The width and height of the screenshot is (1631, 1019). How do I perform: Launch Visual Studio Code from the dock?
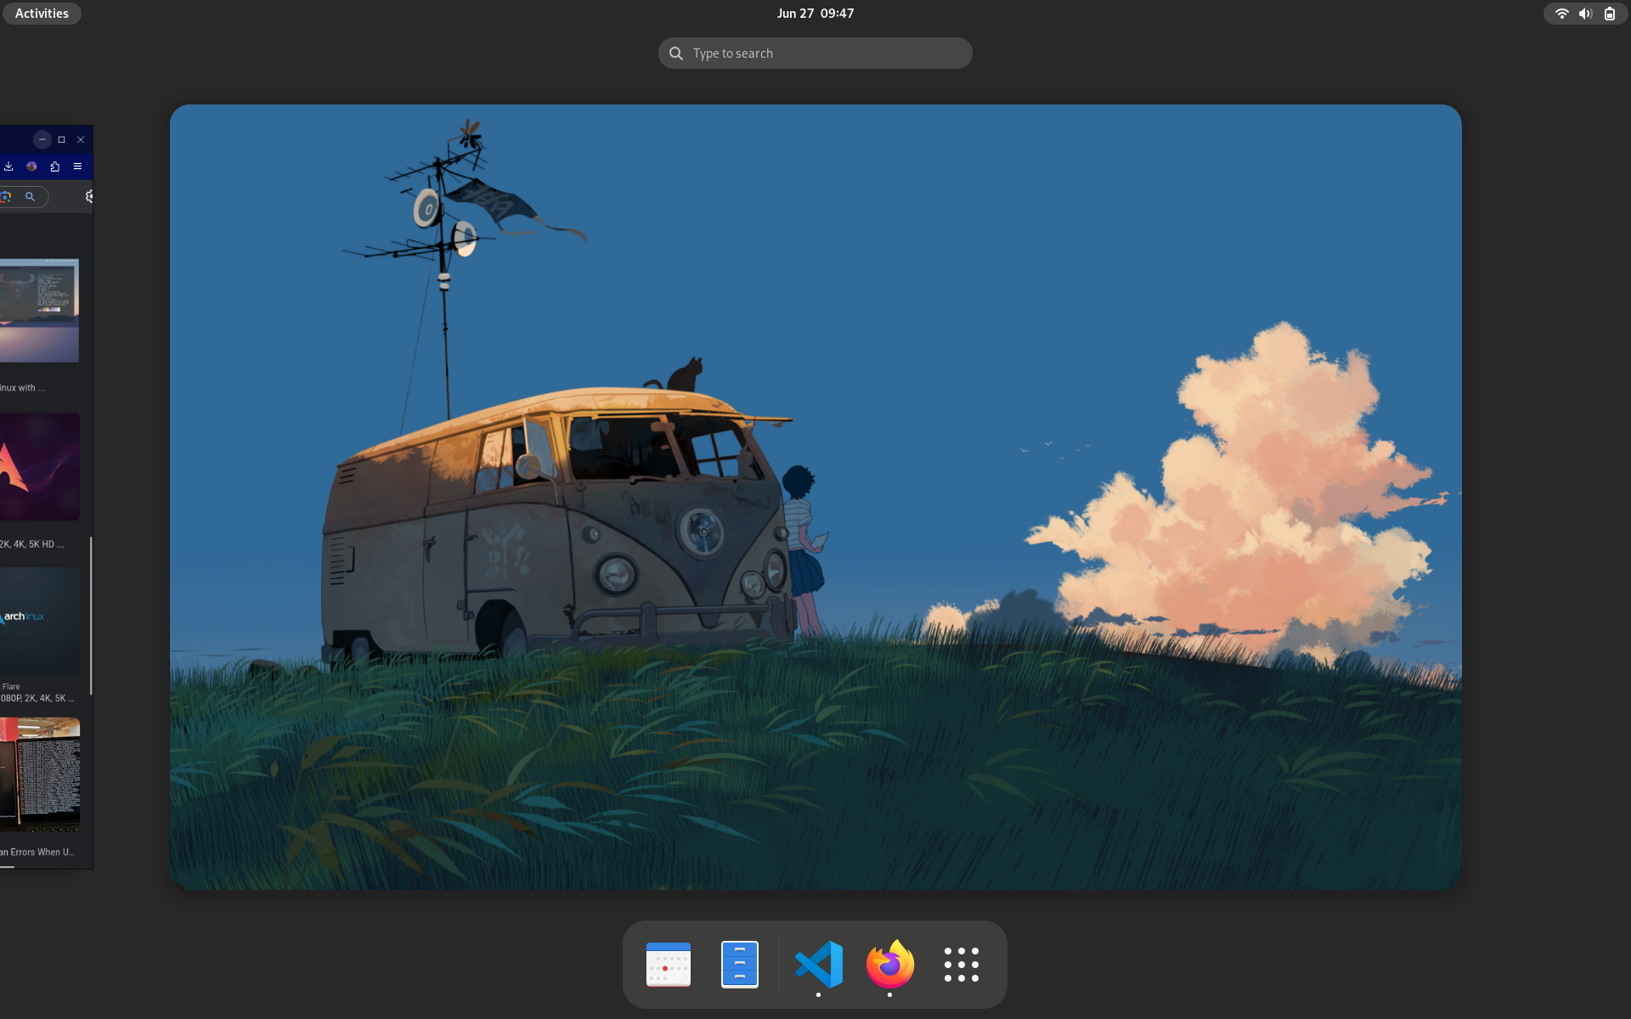coord(819,965)
